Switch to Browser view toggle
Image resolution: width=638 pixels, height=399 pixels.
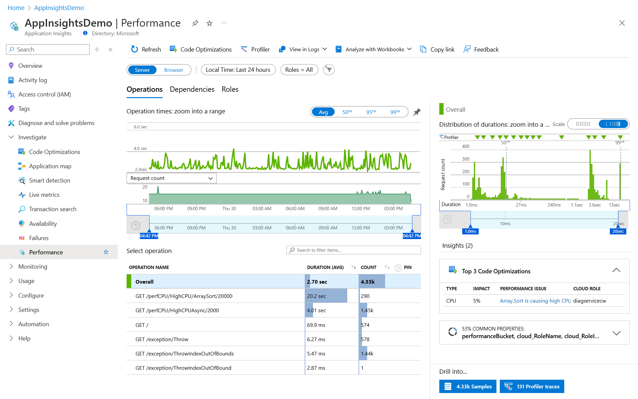pyautogui.click(x=173, y=70)
